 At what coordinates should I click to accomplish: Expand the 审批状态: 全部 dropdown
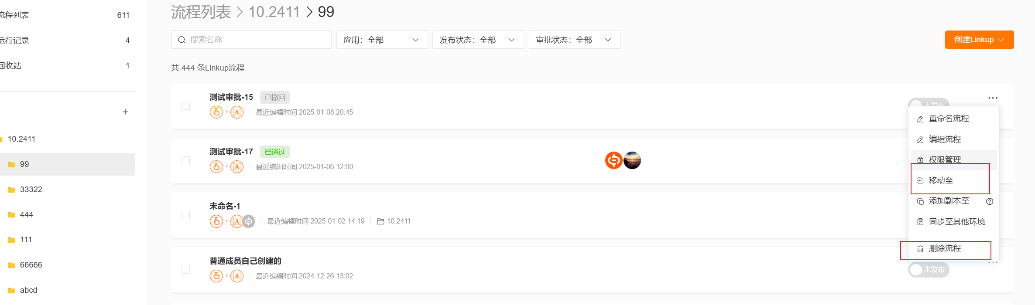point(574,40)
